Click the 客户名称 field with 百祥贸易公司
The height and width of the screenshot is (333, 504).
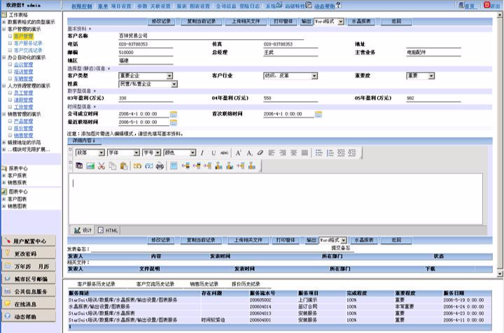pyautogui.click(x=211, y=36)
